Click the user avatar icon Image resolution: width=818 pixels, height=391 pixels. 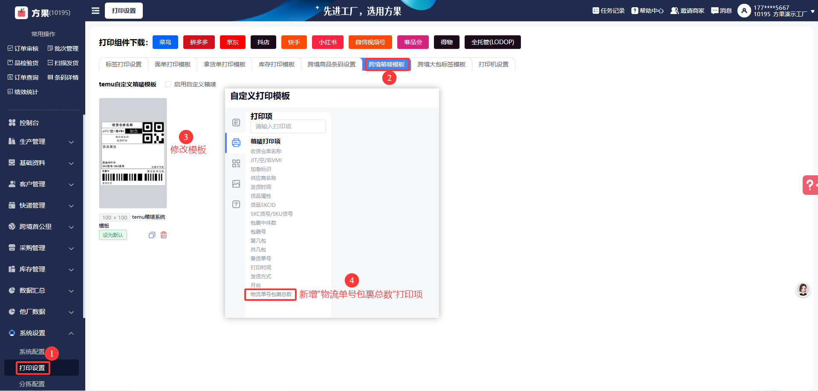(744, 11)
